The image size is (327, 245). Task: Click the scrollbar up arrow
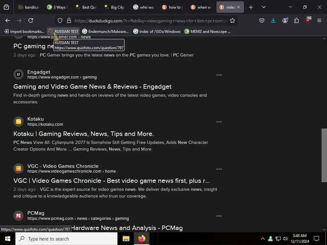pyautogui.click(x=324, y=39)
